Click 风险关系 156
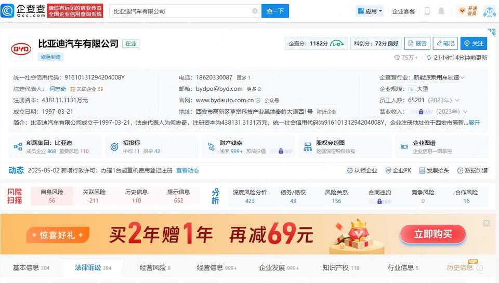This screenshot has width=499, height=283. click(336, 196)
